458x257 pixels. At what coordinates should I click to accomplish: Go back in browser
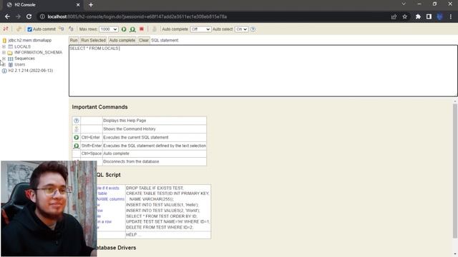tap(7, 16)
